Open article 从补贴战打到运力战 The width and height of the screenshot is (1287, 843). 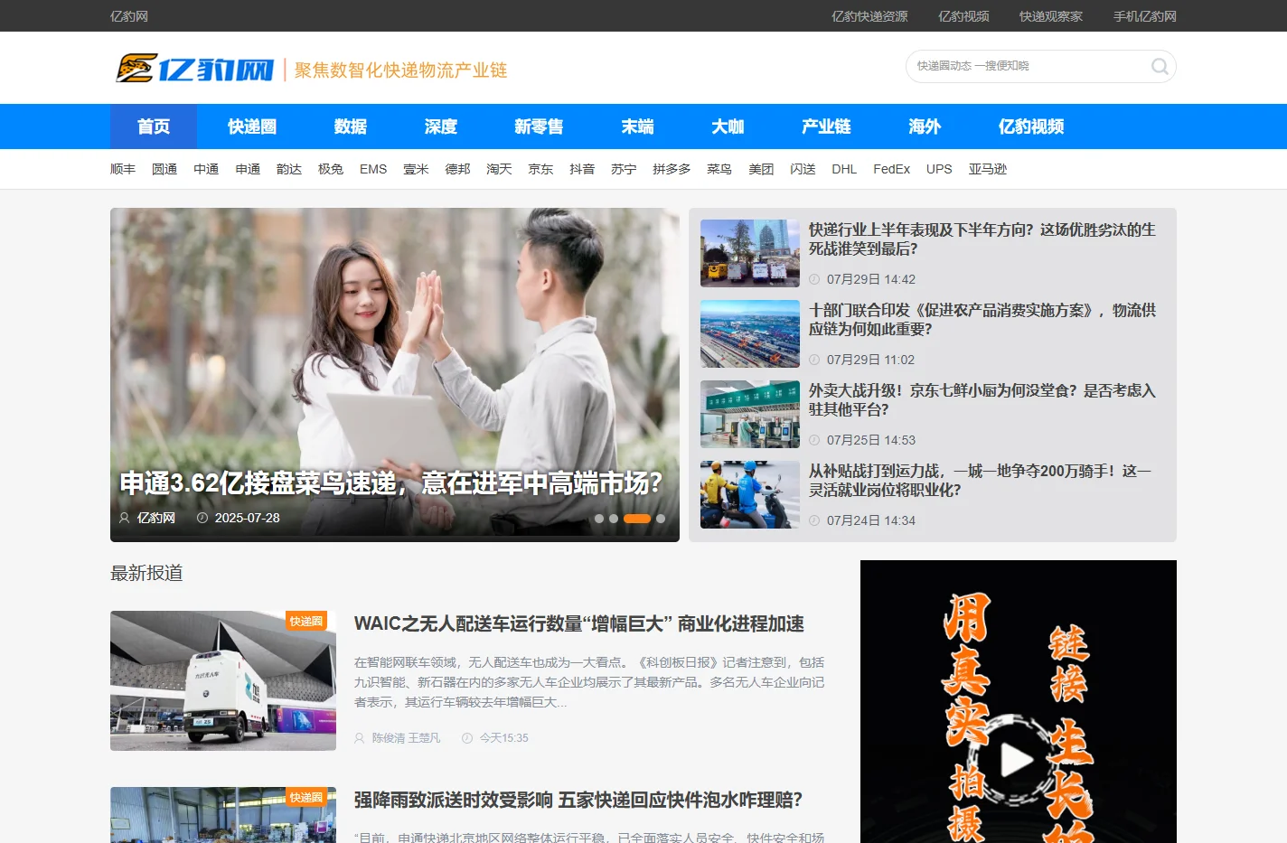point(980,481)
